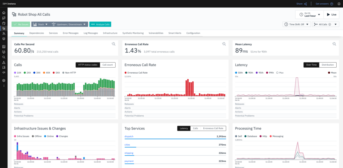Open the Last hour time range dropdown
Screen dimensions: 343x168
coord(309,15)
